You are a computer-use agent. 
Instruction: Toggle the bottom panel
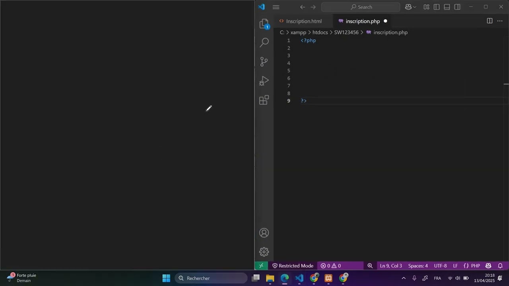pyautogui.click(x=447, y=7)
